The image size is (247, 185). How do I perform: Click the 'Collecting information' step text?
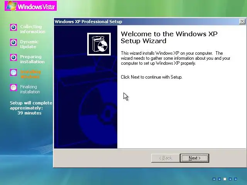coord(32,29)
